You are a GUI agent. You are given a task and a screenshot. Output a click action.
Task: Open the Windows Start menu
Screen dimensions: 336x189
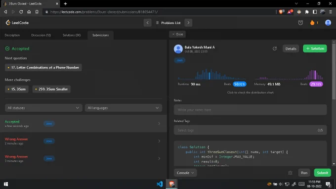pyautogui.click(x=6, y=184)
